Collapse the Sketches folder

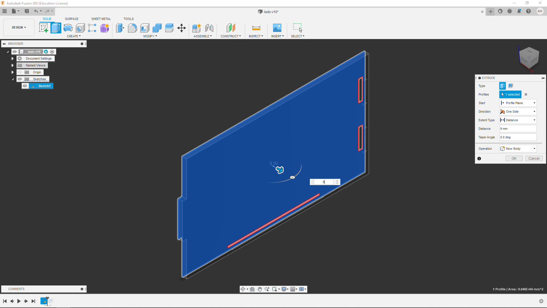pos(13,79)
